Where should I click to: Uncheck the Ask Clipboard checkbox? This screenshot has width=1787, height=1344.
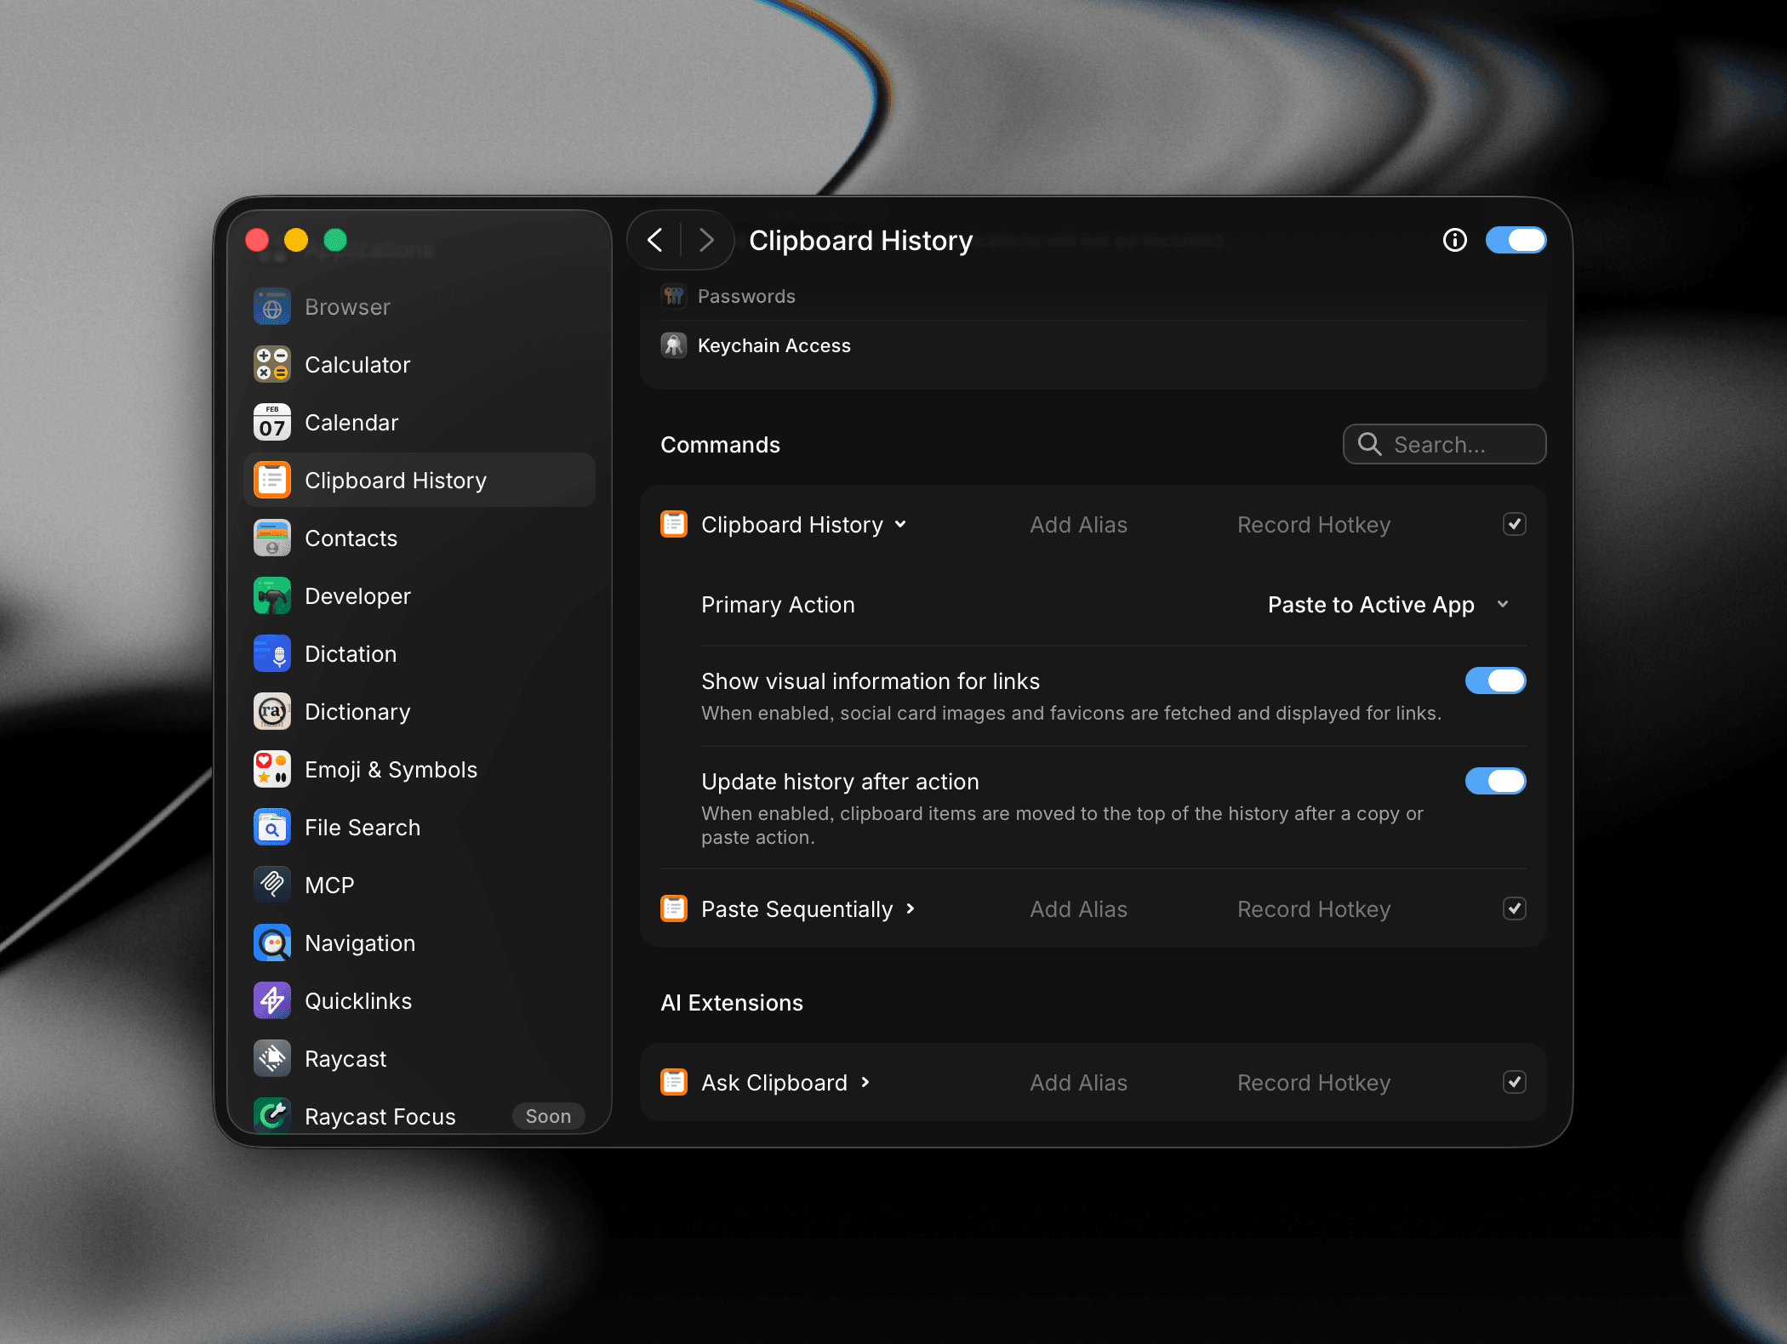[x=1515, y=1083]
